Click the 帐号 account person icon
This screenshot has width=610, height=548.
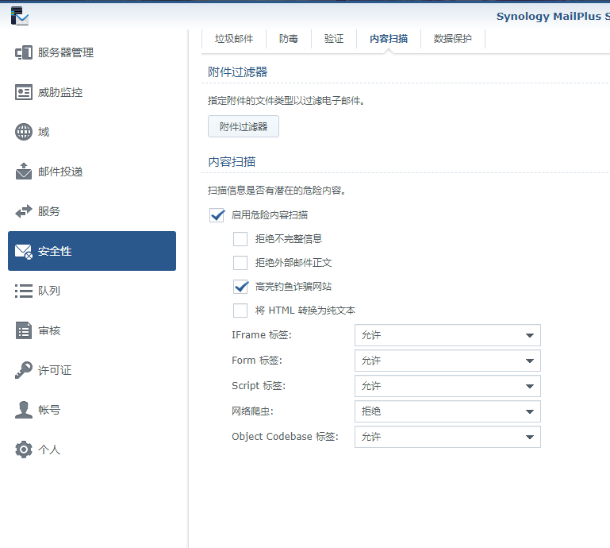(24, 410)
